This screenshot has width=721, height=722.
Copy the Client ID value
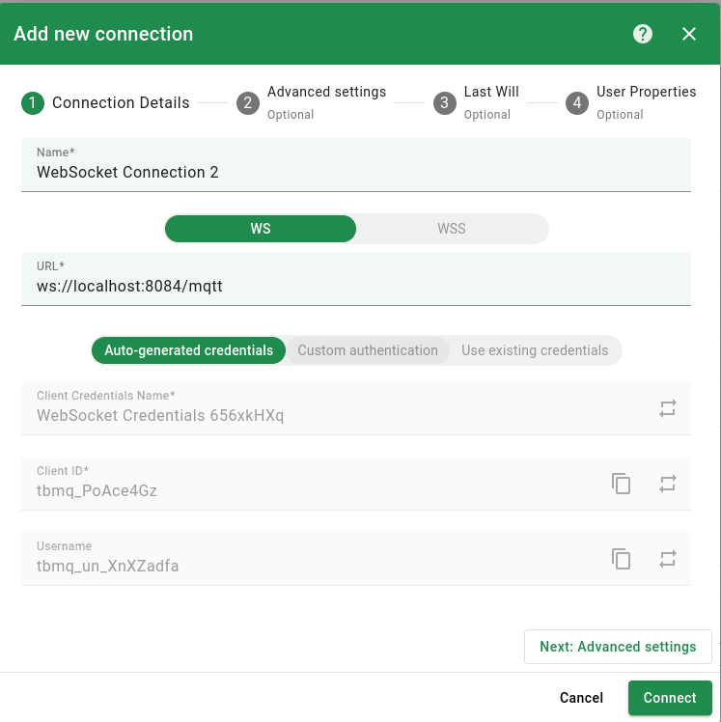tap(622, 484)
